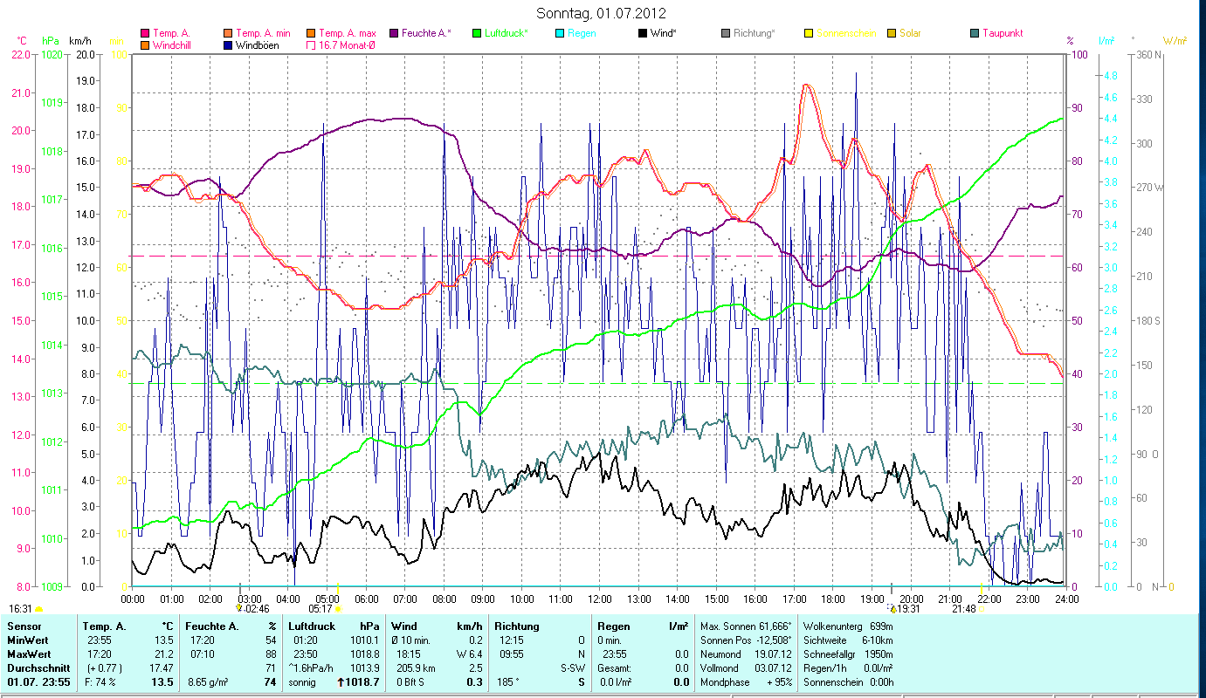Click the °C axis unit label
The width and height of the screenshot is (1206, 698).
click(22, 41)
